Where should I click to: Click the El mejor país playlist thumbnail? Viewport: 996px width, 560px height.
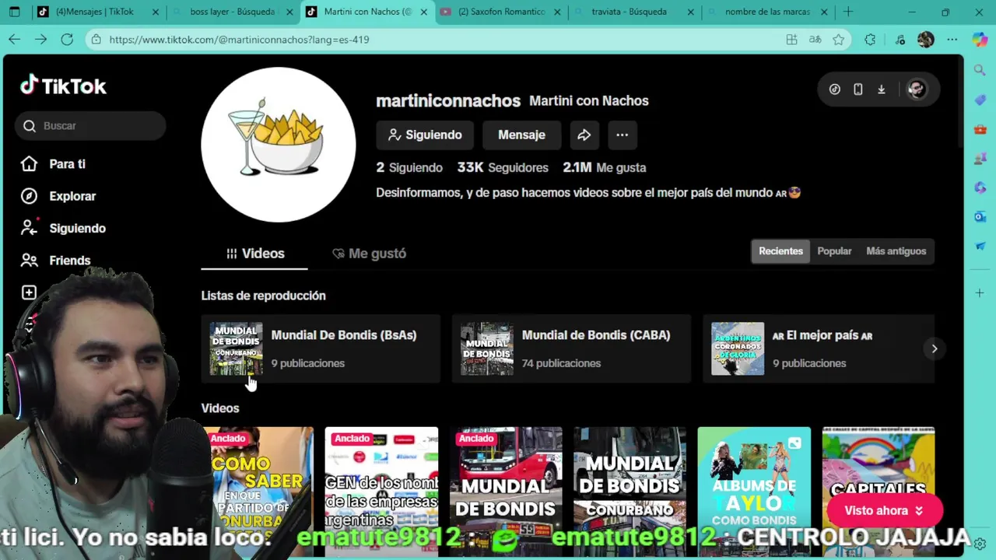tap(738, 348)
